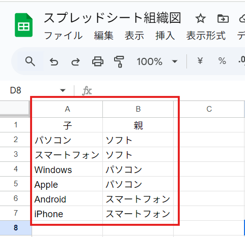Select row 1 header
This screenshot has width=245, height=237.
pyautogui.click(x=16, y=125)
